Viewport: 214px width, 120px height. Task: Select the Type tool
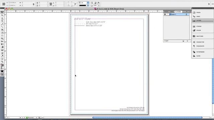[x=2, y=21]
